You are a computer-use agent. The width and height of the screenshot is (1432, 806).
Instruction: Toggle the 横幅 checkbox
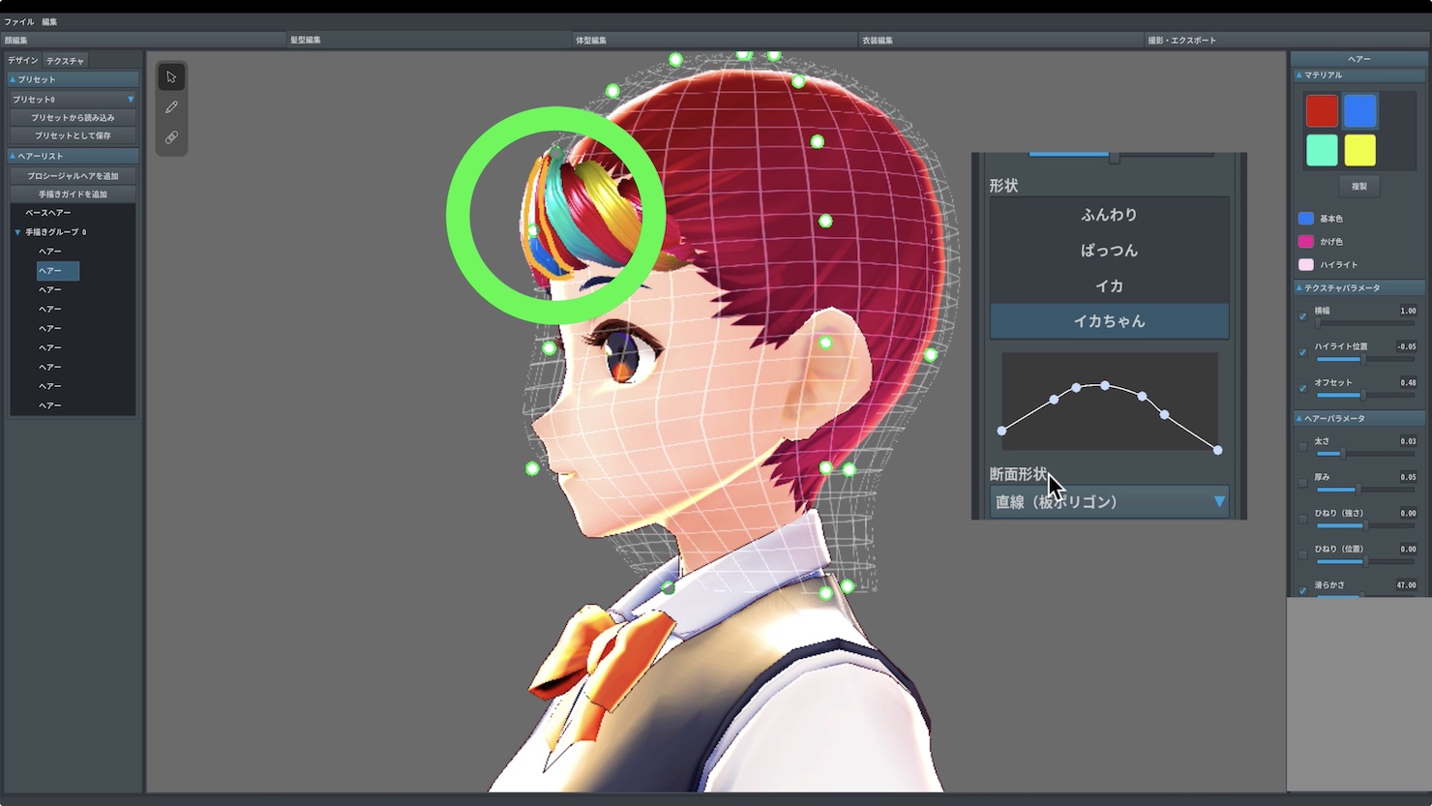pyautogui.click(x=1302, y=316)
